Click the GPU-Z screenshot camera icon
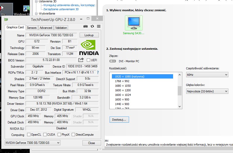 pos(86,26)
